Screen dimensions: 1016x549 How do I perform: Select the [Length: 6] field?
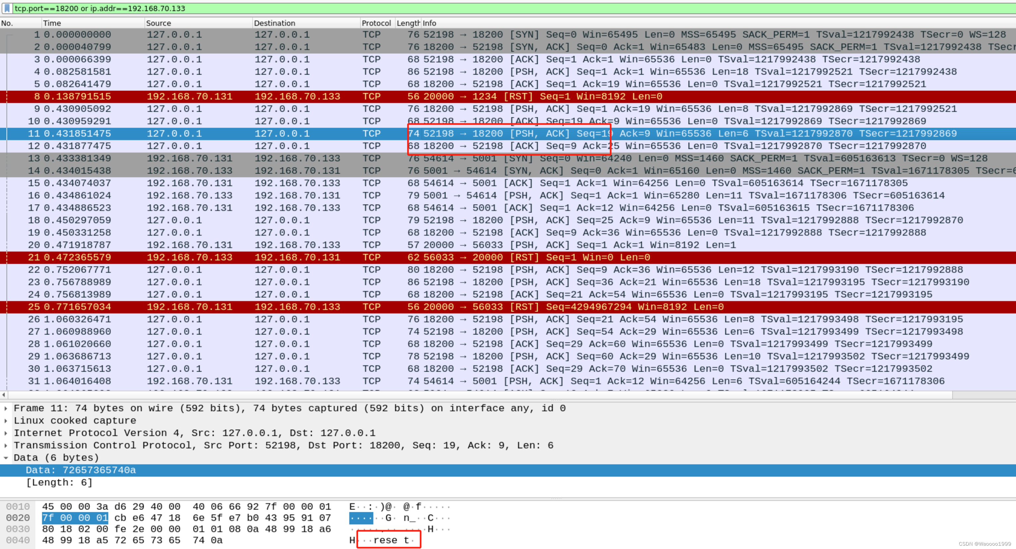[x=508, y=482]
